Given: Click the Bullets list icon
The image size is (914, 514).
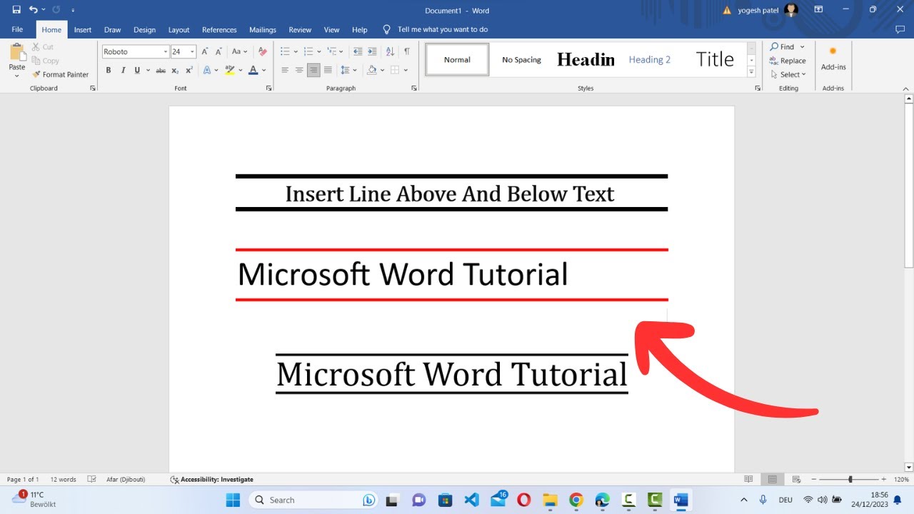Looking at the screenshot, I should pos(285,51).
